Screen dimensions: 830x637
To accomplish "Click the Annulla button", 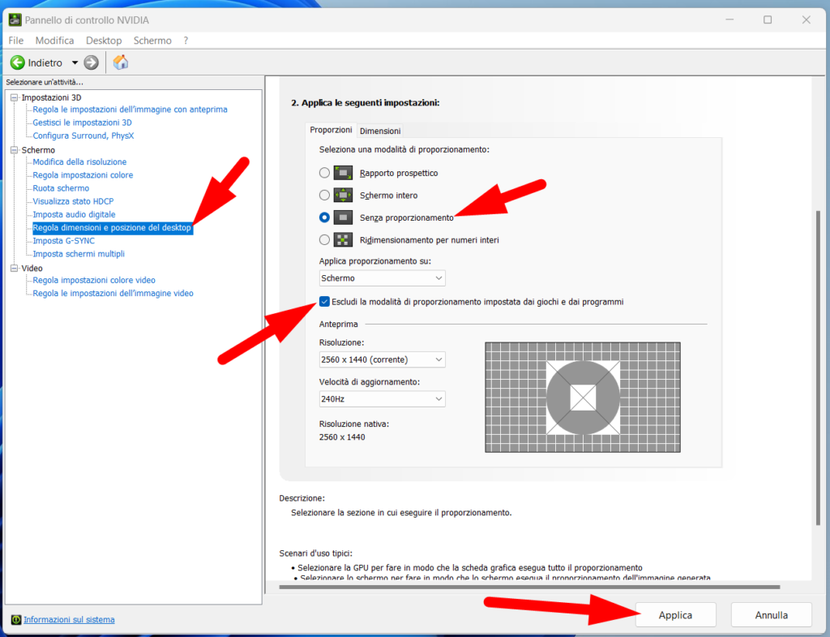I will click(x=772, y=615).
